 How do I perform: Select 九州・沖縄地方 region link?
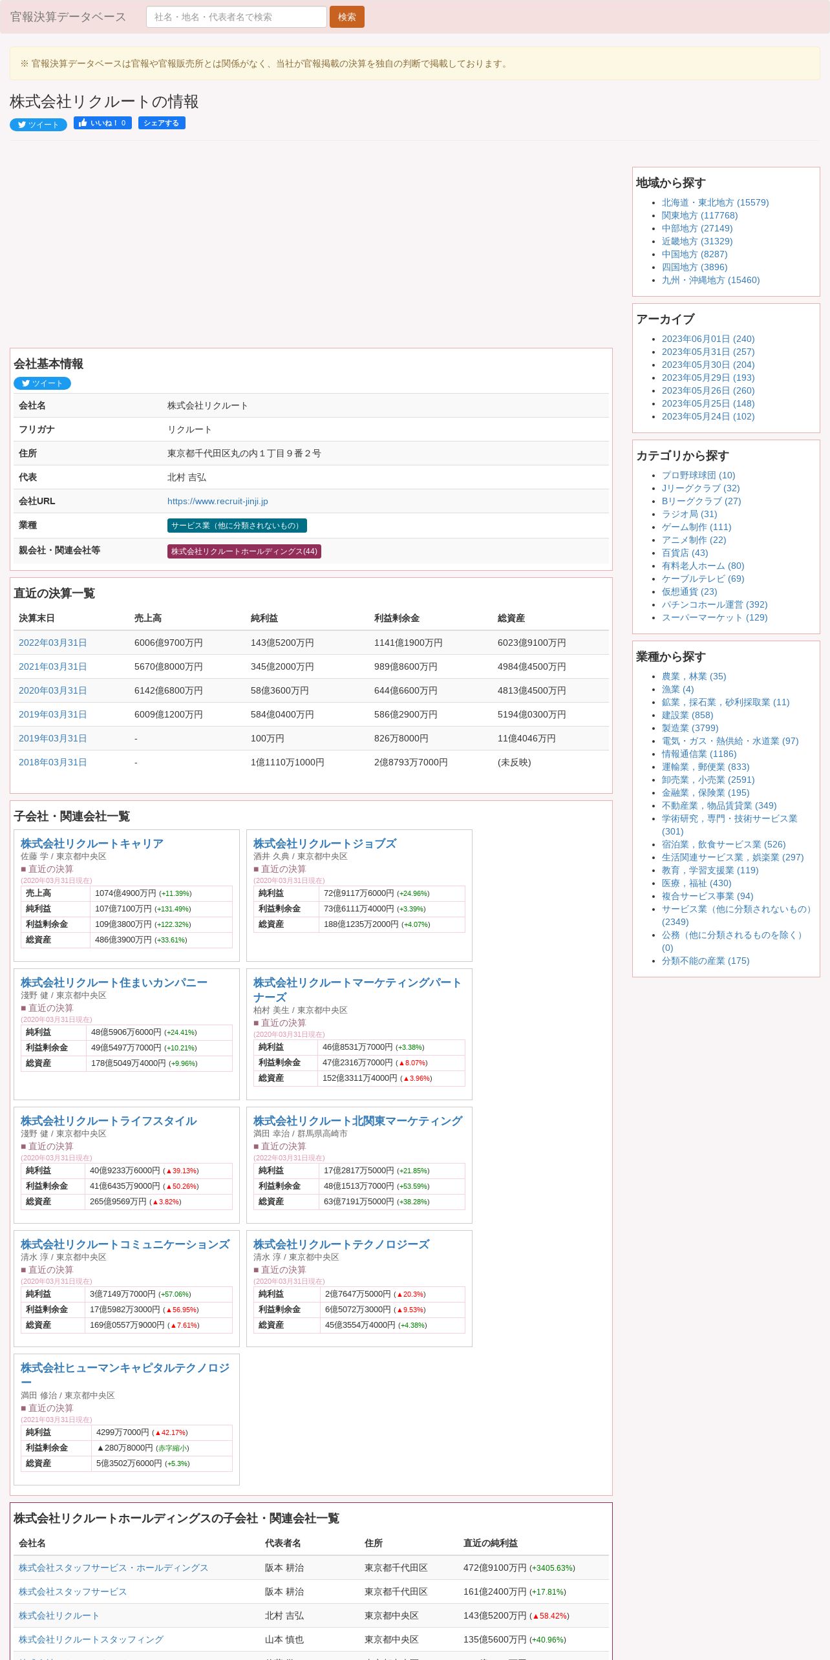710,280
